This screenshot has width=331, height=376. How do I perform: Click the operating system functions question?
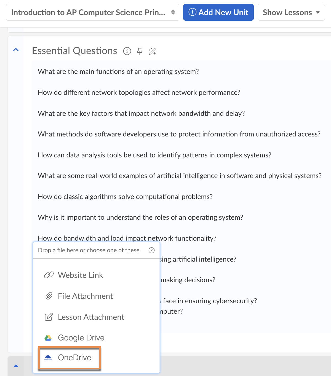[x=118, y=72]
